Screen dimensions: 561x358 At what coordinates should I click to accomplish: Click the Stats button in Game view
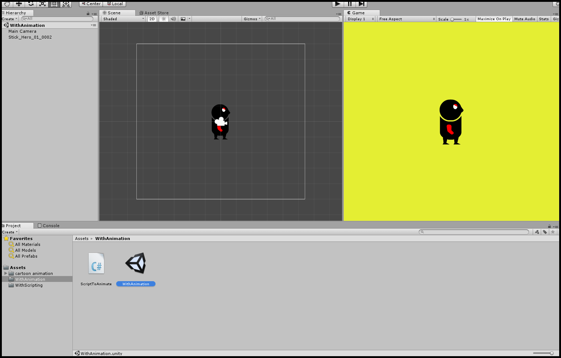point(544,19)
